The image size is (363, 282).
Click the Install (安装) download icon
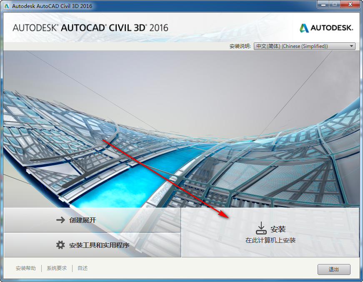click(x=261, y=228)
